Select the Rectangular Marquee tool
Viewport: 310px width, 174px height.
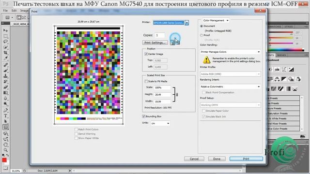click(5, 36)
